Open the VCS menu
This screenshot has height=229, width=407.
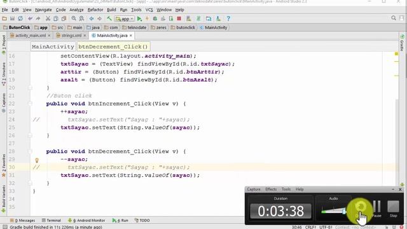point(149,10)
